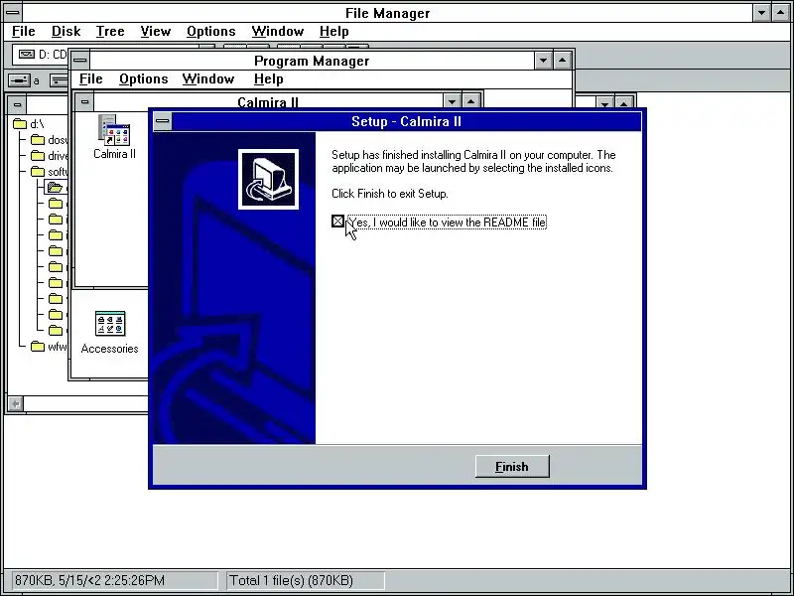
Task: Click the "Setup has finished installing" message
Action: pos(473,161)
